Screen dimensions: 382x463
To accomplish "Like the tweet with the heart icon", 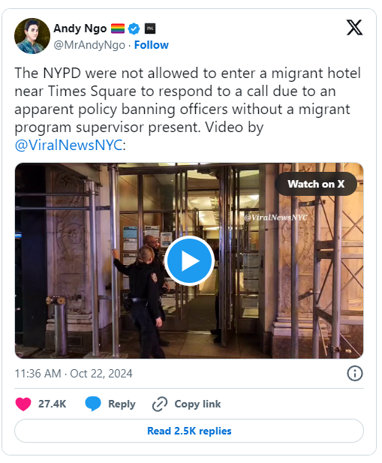I will 23,404.
